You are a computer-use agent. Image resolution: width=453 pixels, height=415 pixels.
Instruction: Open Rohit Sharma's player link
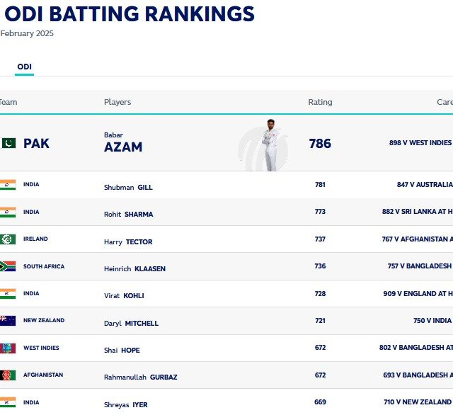point(129,215)
